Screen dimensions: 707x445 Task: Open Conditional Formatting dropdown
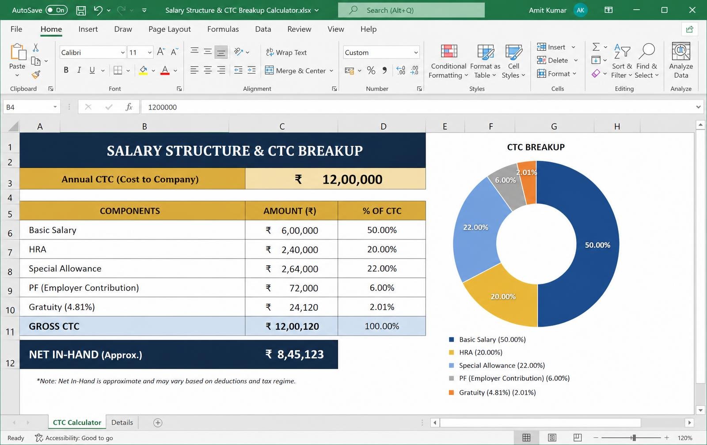click(448, 61)
